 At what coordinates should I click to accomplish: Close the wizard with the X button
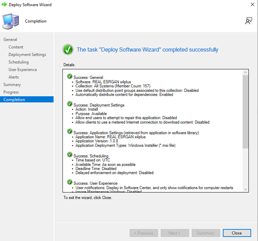coord(252,4)
